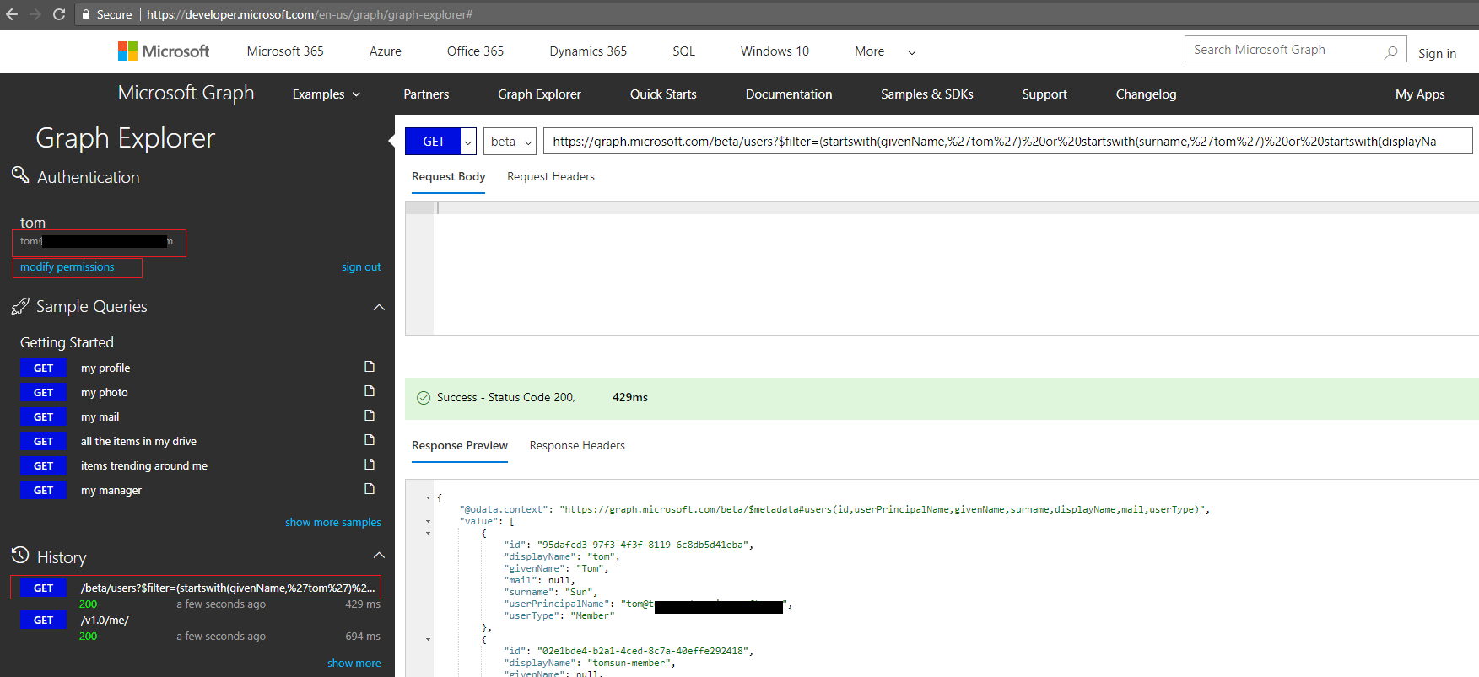Open docs icon for items trending around me
This screenshot has width=1479, height=677.
tap(369, 465)
